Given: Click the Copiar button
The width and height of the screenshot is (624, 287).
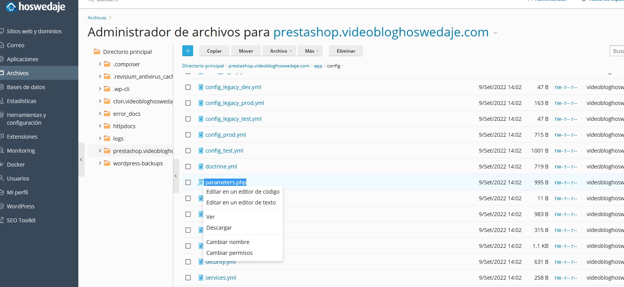Looking at the screenshot, I should (x=214, y=51).
